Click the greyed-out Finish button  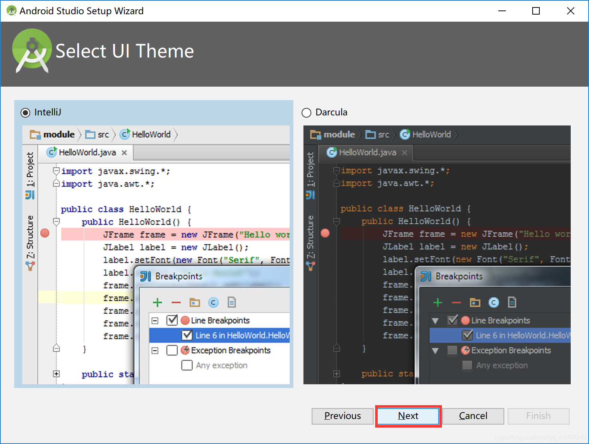[539, 416]
